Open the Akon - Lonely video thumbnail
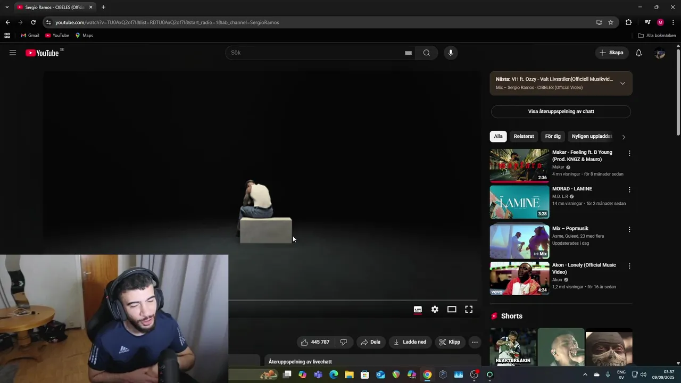 (x=519, y=278)
